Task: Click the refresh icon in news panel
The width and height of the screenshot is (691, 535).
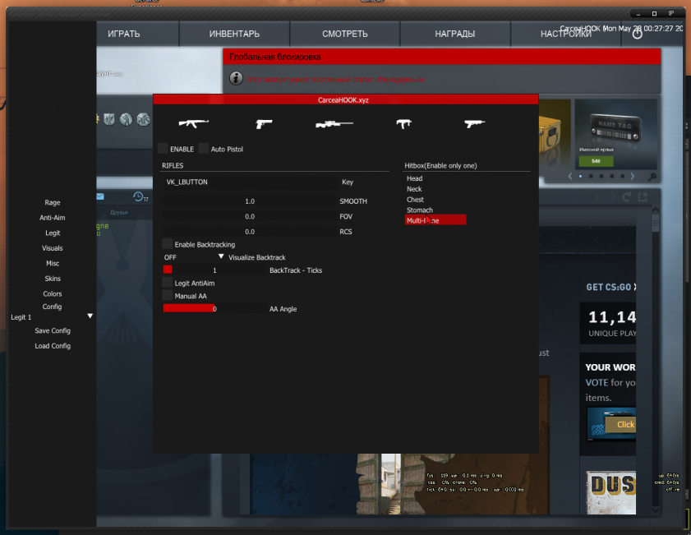Action: 626,197
